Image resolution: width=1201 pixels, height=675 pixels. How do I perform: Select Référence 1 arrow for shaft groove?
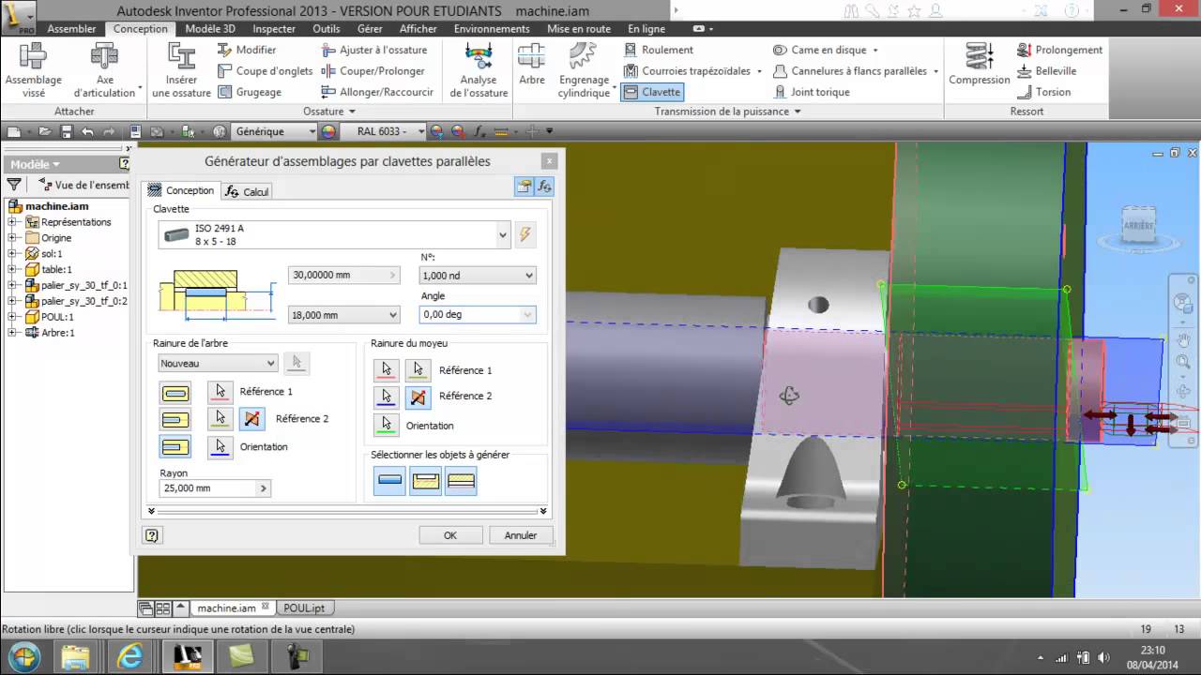[220, 391]
